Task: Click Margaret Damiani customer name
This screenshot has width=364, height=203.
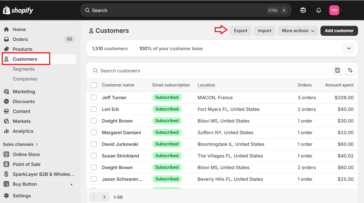Action: pos(121,132)
